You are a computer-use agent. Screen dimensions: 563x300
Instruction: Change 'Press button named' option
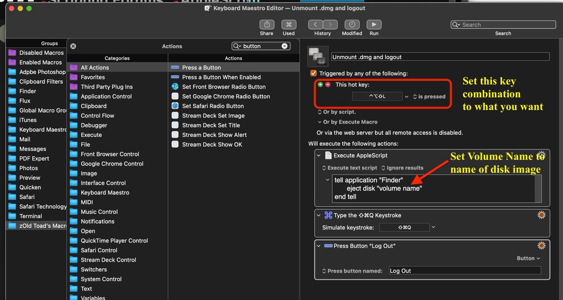352,271
